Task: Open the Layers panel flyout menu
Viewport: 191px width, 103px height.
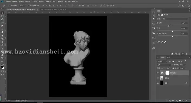Action: (189, 57)
